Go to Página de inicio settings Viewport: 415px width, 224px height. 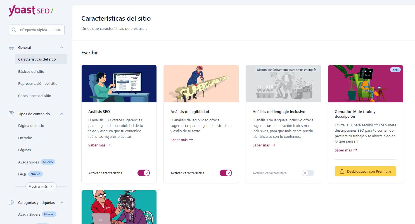[x=30, y=126]
